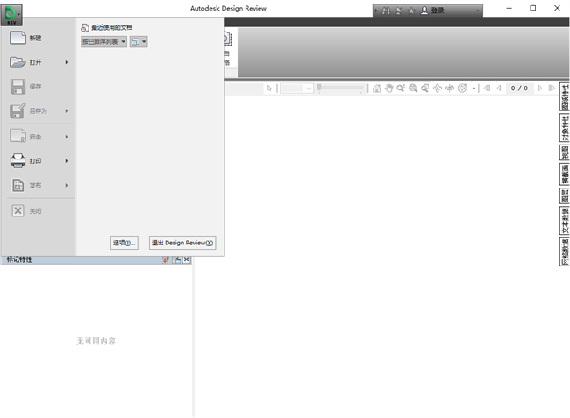
Task: Select the 保存 (Save) menu entry
Action: click(39, 87)
